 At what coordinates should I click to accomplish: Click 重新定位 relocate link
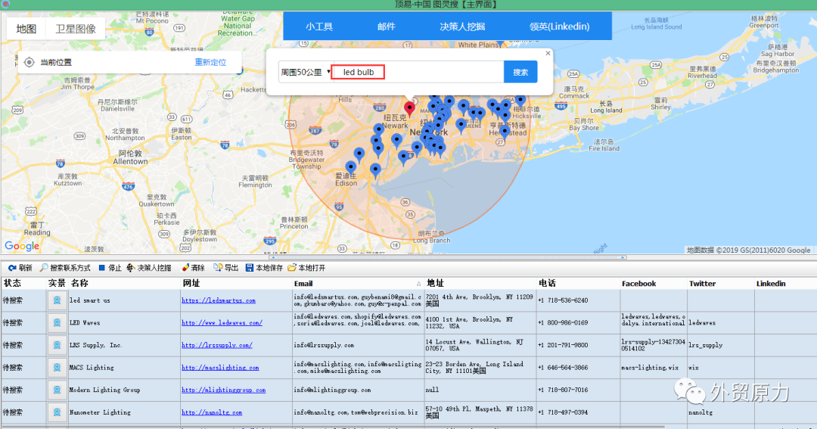[x=210, y=62]
